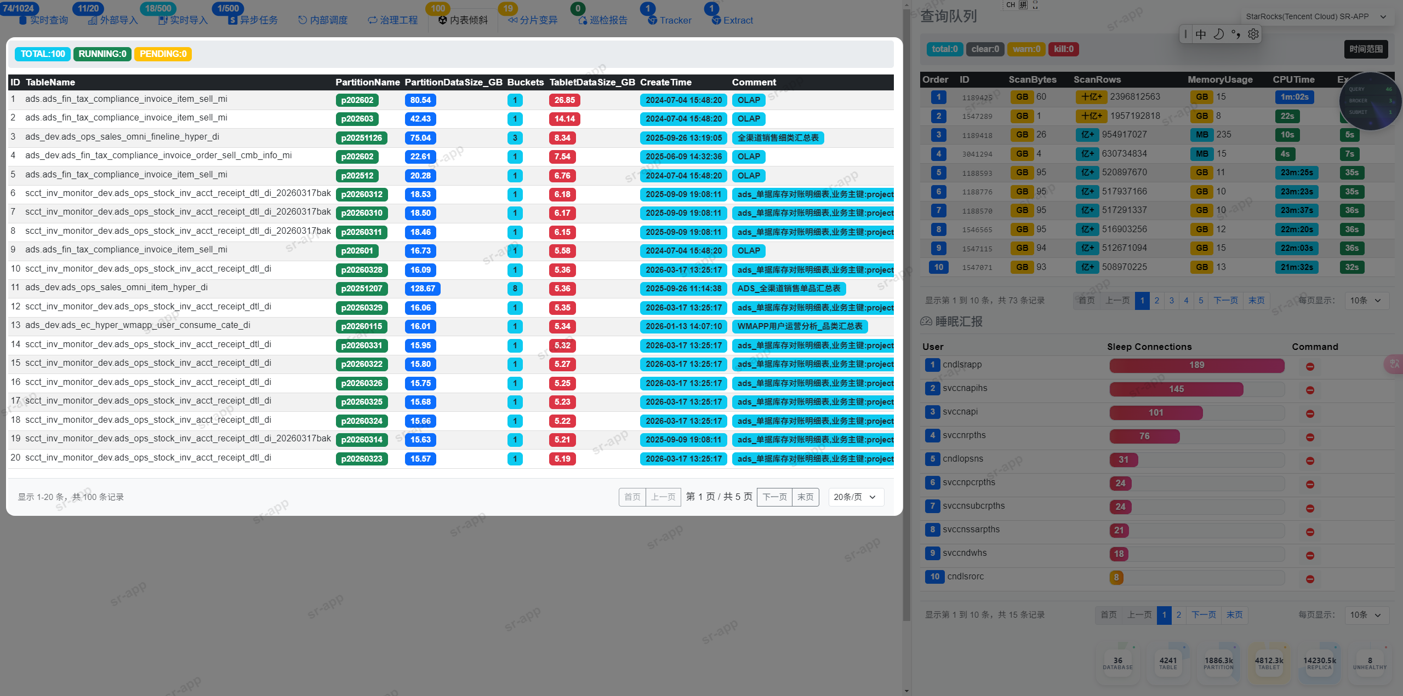Open the 20条/页 page size dropdown
The height and width of the screenshot is (696, 1403).
click(x=855, y=497)
